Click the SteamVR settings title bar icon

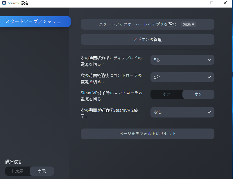[4, 3]
